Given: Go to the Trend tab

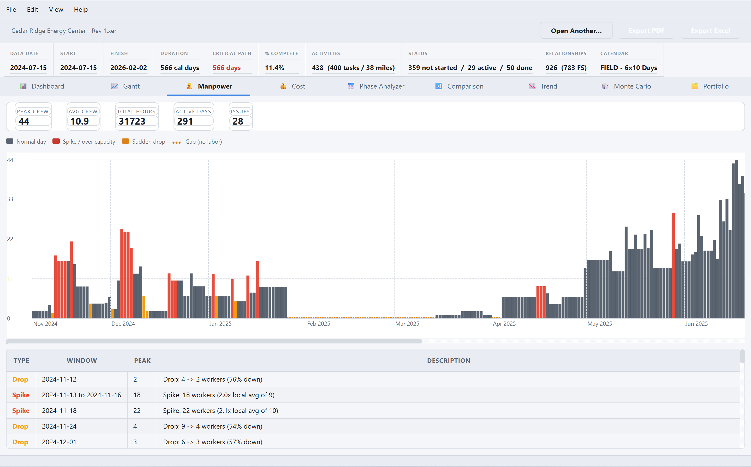Looking at the screenshot, I should tap(543, 86).
